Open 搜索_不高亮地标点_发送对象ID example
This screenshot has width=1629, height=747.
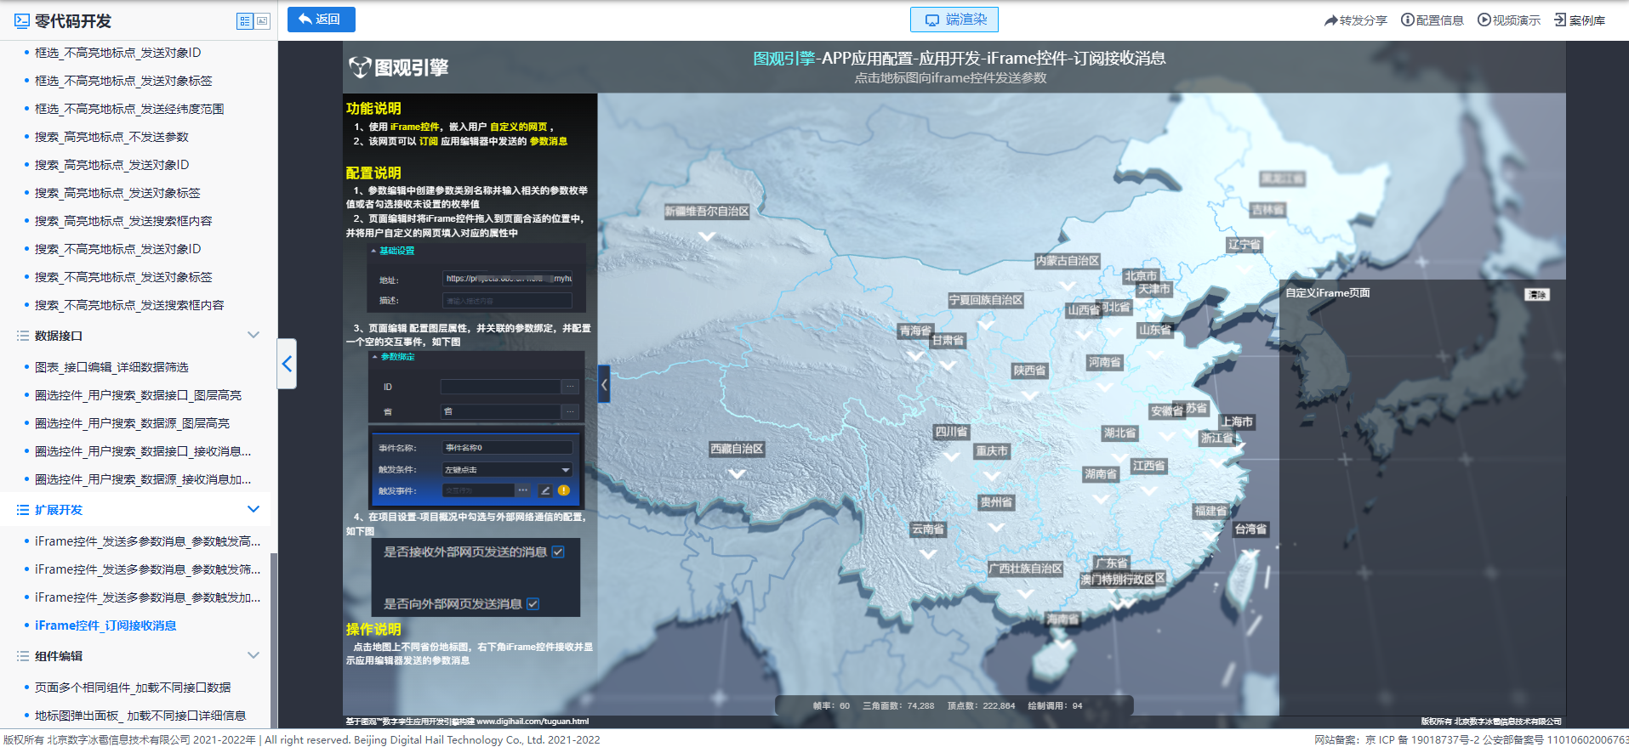[x=118, y=249]
